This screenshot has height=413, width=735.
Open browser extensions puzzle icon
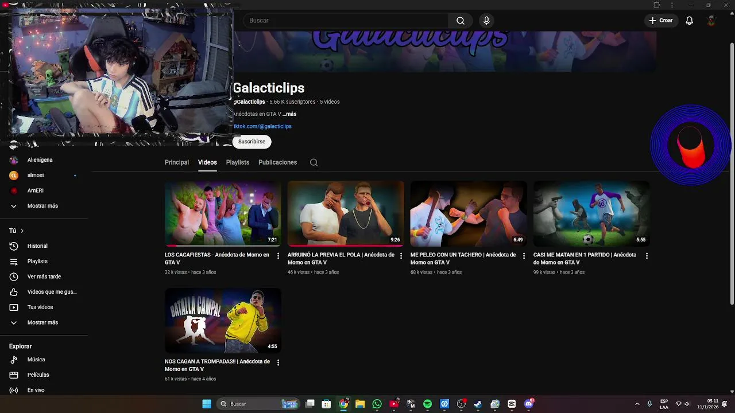656,5
